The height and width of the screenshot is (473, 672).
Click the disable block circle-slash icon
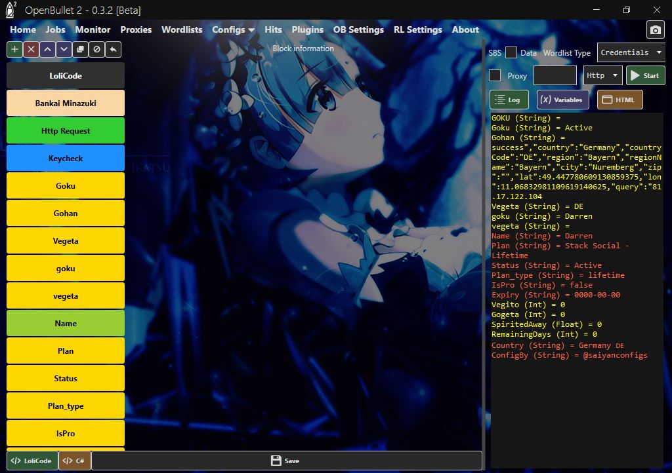pos(96,49)
